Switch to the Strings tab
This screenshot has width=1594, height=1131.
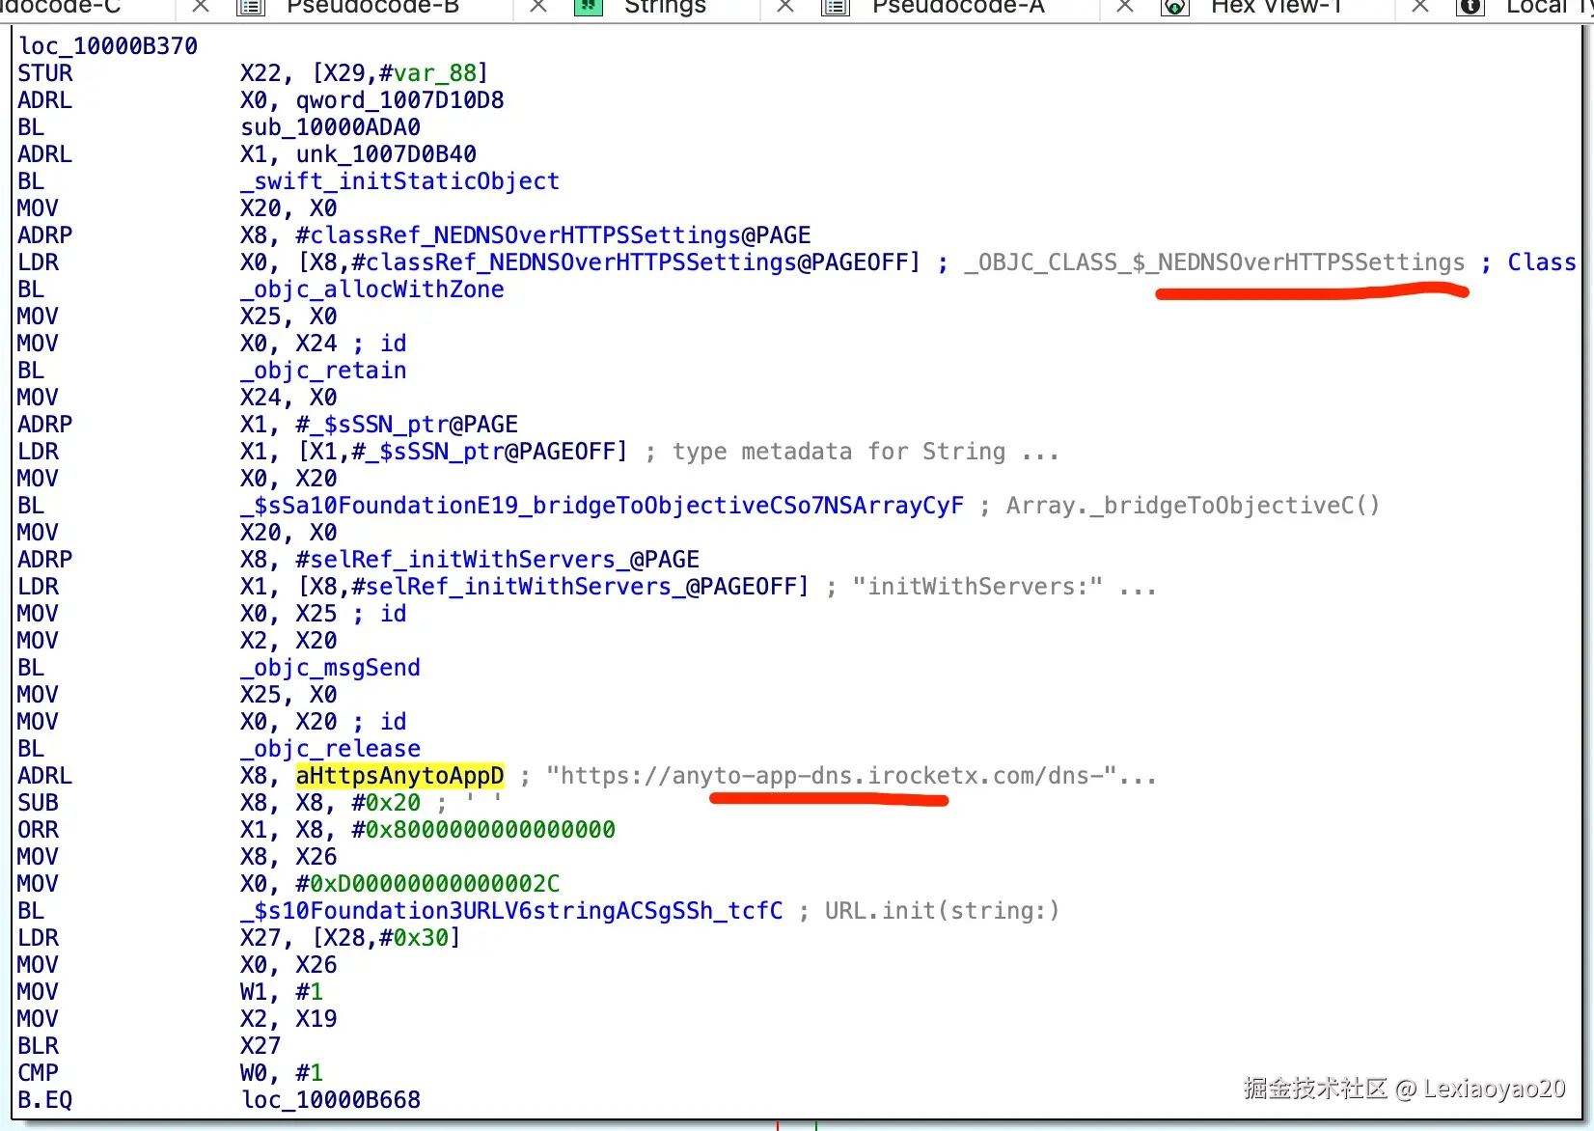[x=665, y=8]
